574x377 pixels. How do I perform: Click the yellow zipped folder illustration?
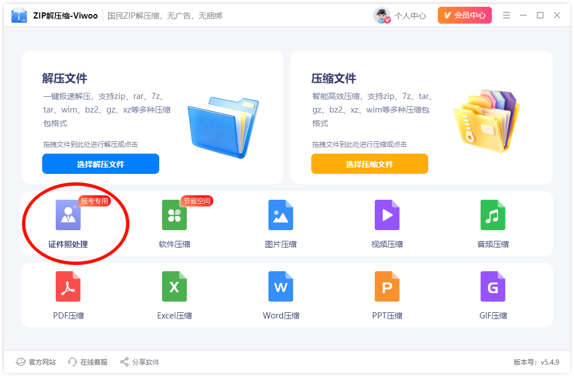coord(487,121)
